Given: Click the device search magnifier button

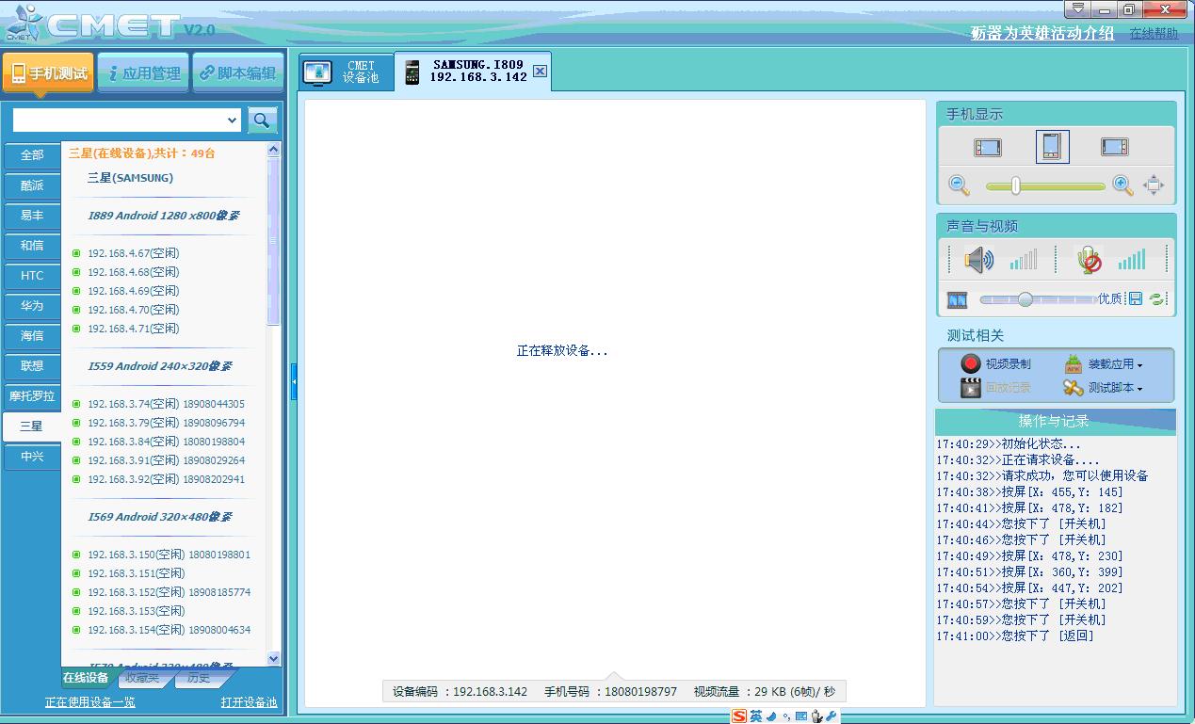Looking at the screenshot, I should pos(262,120).
